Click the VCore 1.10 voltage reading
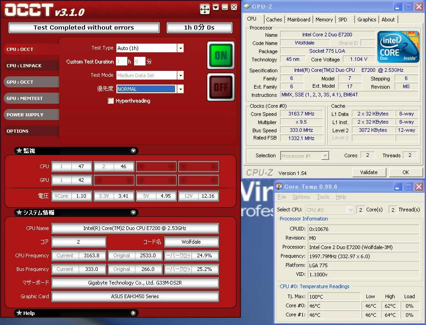The image size is (426, 325). [72, 196]
